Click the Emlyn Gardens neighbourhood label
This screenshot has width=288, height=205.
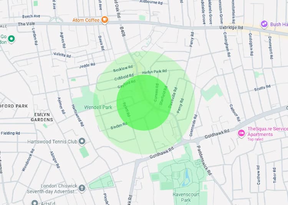[42, 117]
